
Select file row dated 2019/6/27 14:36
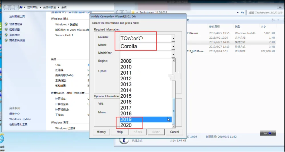[231, 42]
